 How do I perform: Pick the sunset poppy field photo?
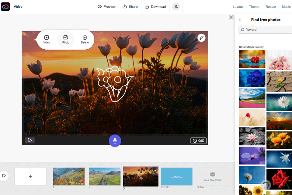pos(279,121)
